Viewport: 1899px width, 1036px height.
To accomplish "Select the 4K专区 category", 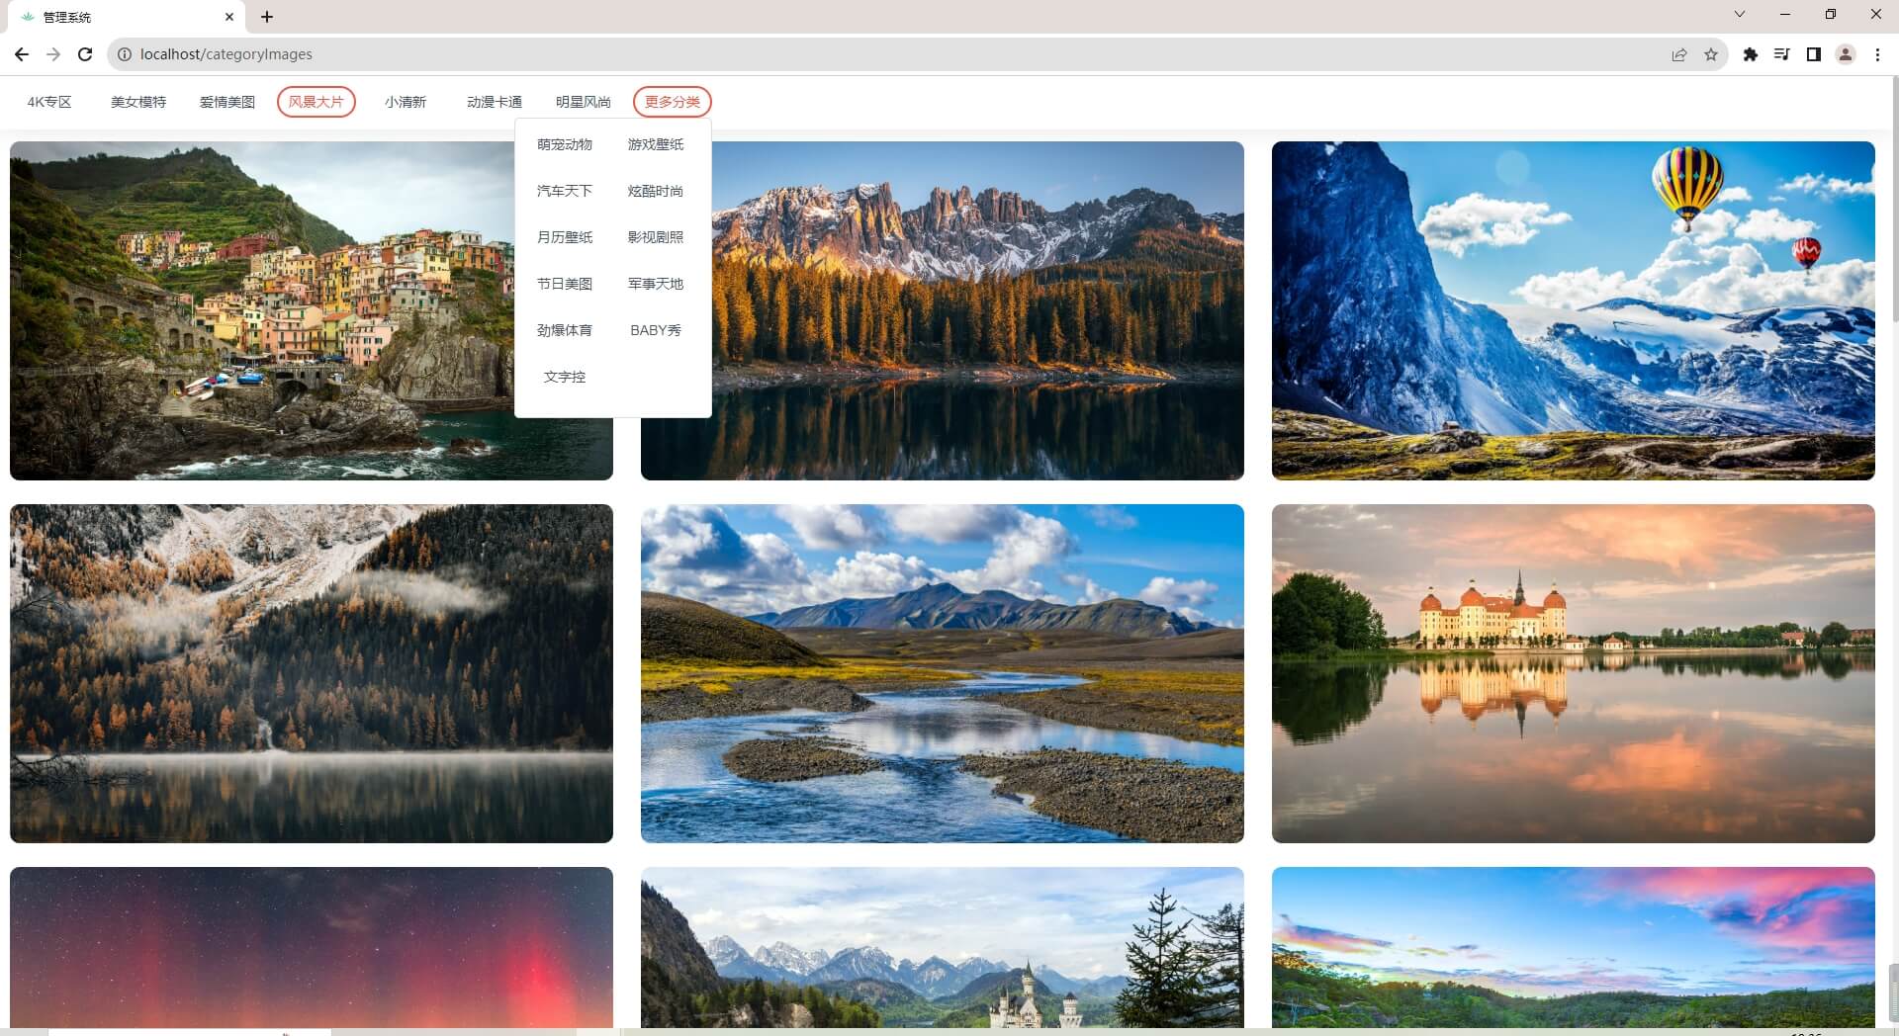I will [x=49, y=102].
